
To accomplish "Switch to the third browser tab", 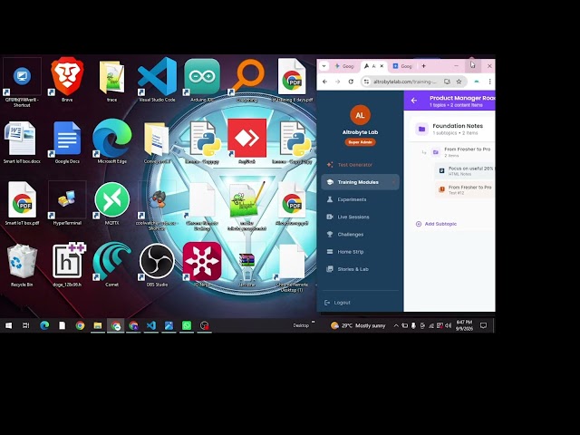I will point(402,66).
